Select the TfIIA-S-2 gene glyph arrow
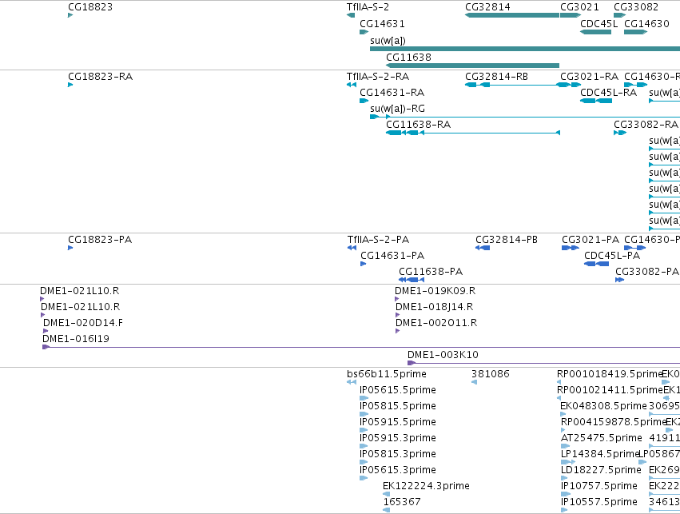This screenshot has width=680, height=514. point(351,15)
